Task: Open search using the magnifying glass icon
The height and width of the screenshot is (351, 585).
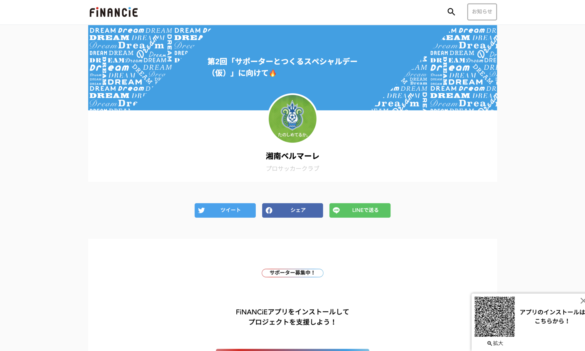Action: pyautogui.click(x=451, y=12)
